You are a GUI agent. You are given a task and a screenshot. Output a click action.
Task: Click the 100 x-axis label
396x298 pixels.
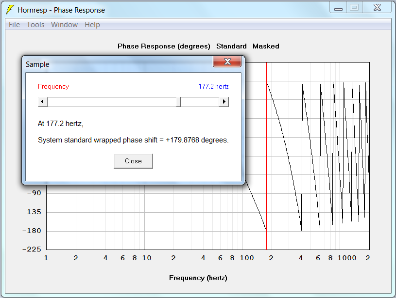click(x=246, y=258)
